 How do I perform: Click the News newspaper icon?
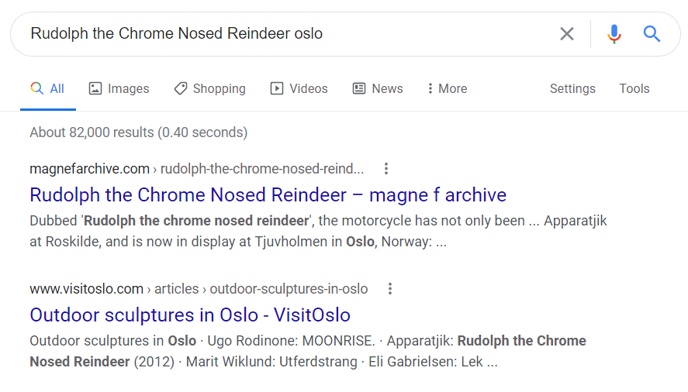pyautogui.click(x=359, y=88)
